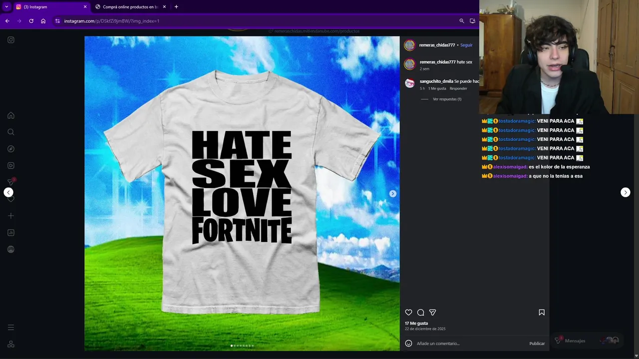This screenshot has width=639, height=359.
Task: Save the post with bookmark icon
Action: [542, 312]
